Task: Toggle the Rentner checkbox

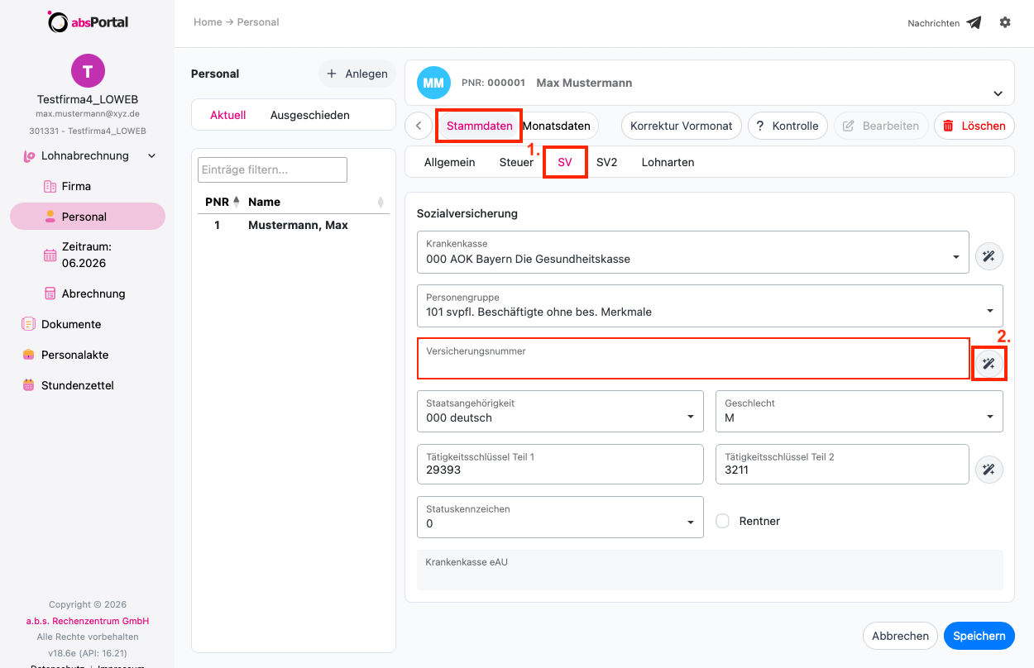Action: click(722, 521)
